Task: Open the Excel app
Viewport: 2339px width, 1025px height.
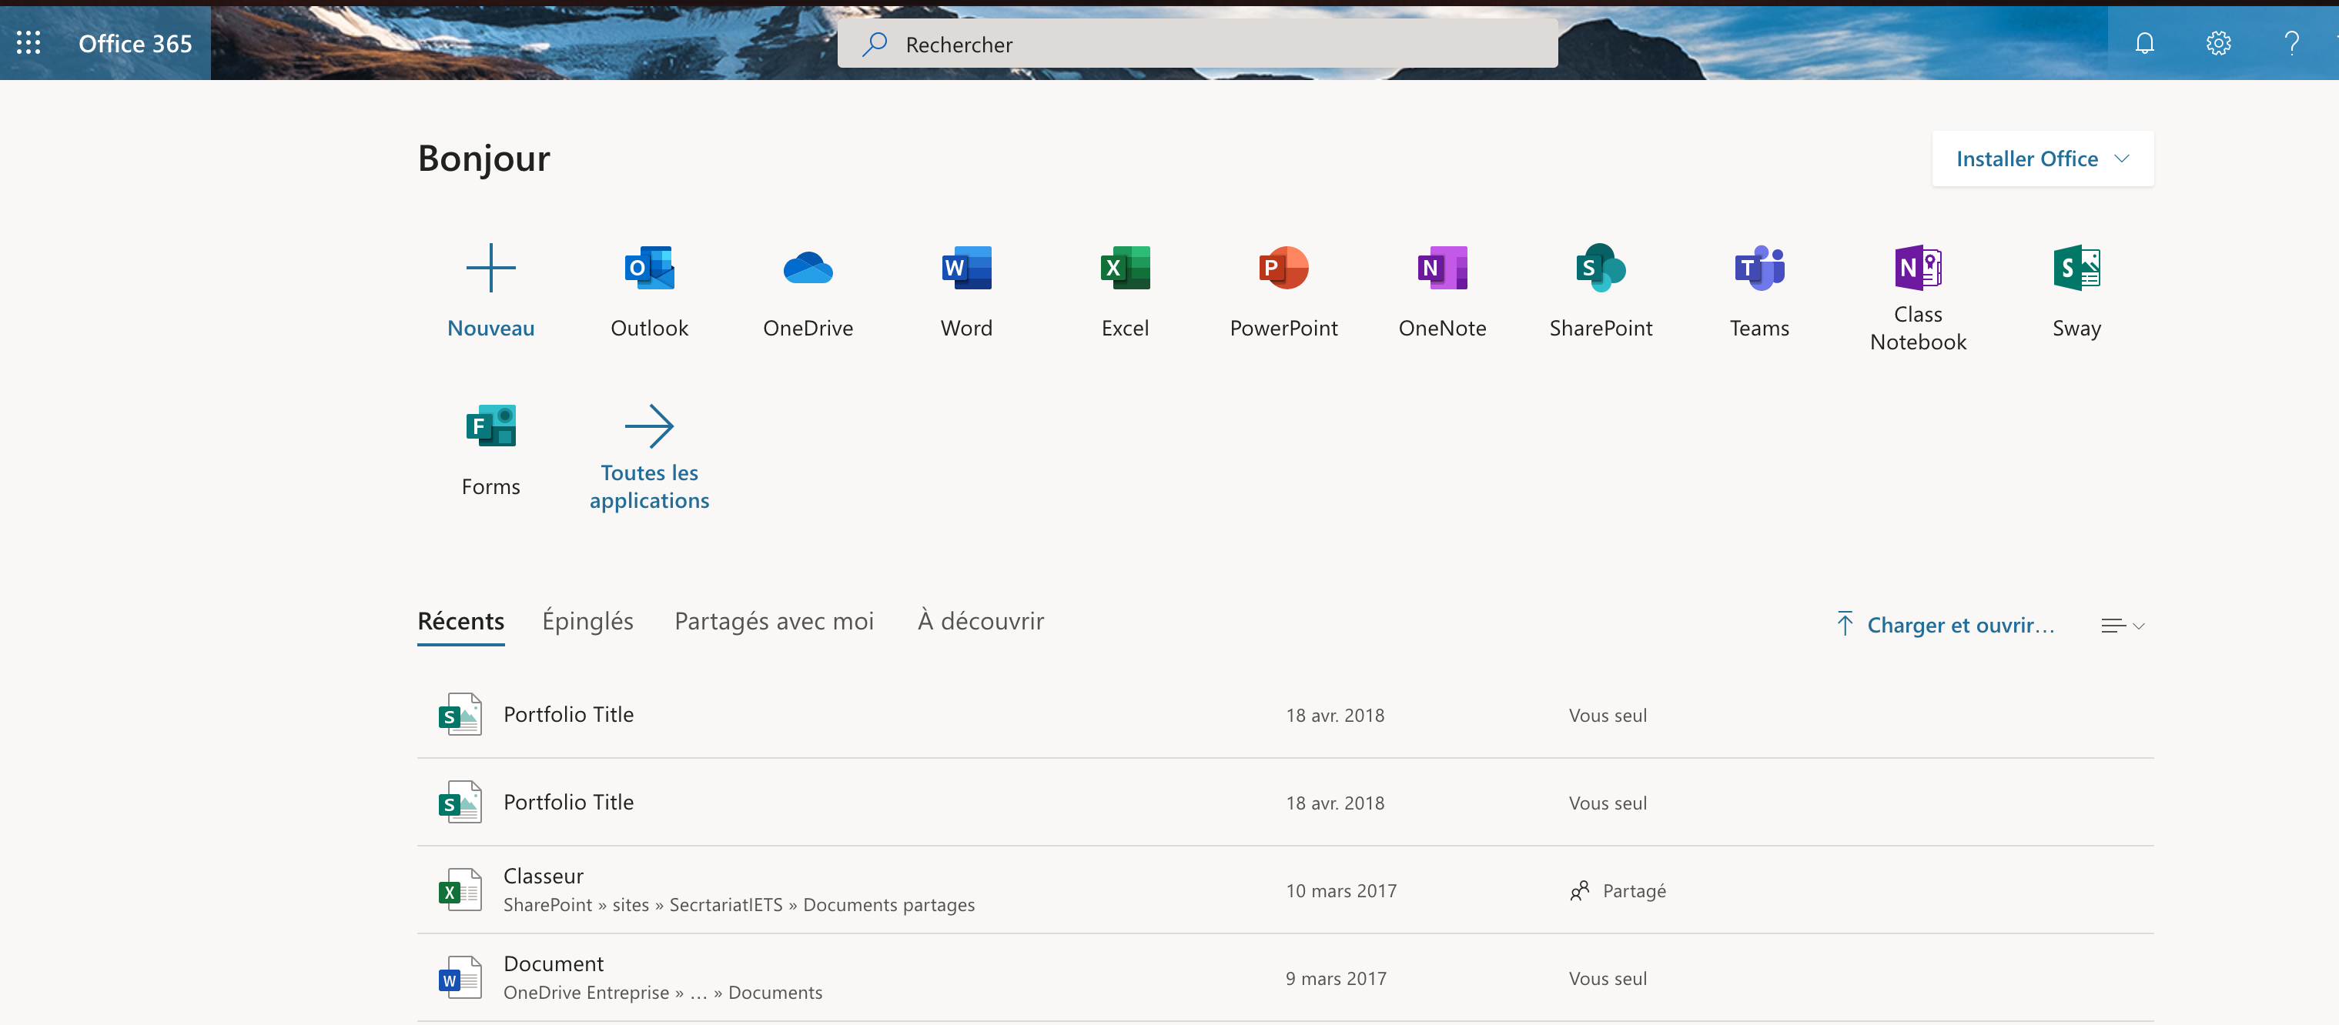Action: tap(1125, 292)
